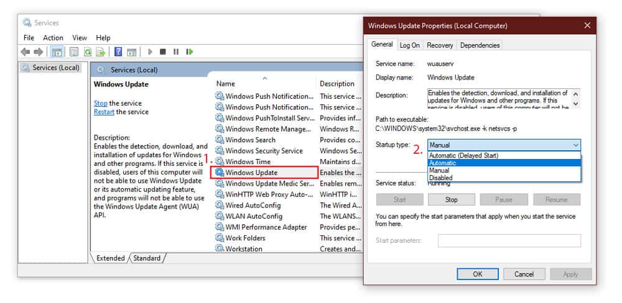Click the gear icon beside Work Folders

point(220,238)
